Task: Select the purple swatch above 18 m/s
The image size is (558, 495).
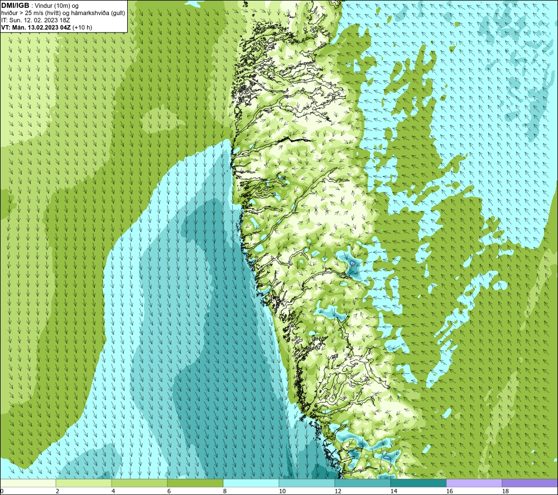Action: click(530, 483)
